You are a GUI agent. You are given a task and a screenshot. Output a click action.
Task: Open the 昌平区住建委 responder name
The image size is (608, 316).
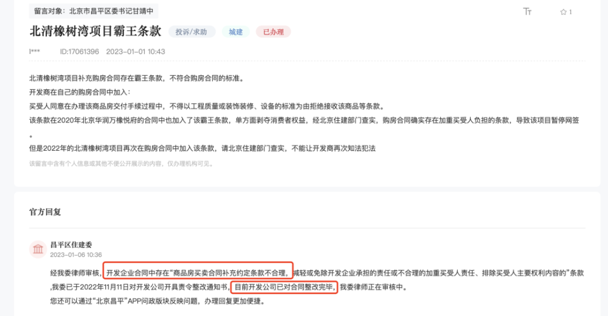(71, 245)
